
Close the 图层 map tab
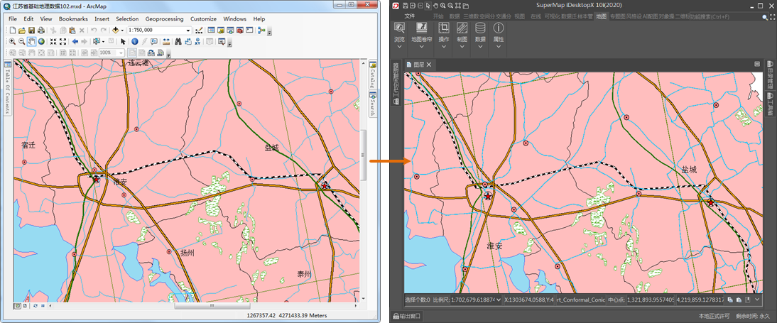point(429,65)
